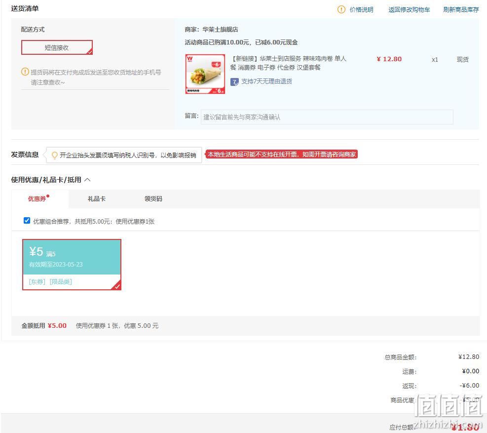The height and width of the screenshot is (433, 487).
Task: Click 刷新商品库存 link
Action: tap(461, 10)
